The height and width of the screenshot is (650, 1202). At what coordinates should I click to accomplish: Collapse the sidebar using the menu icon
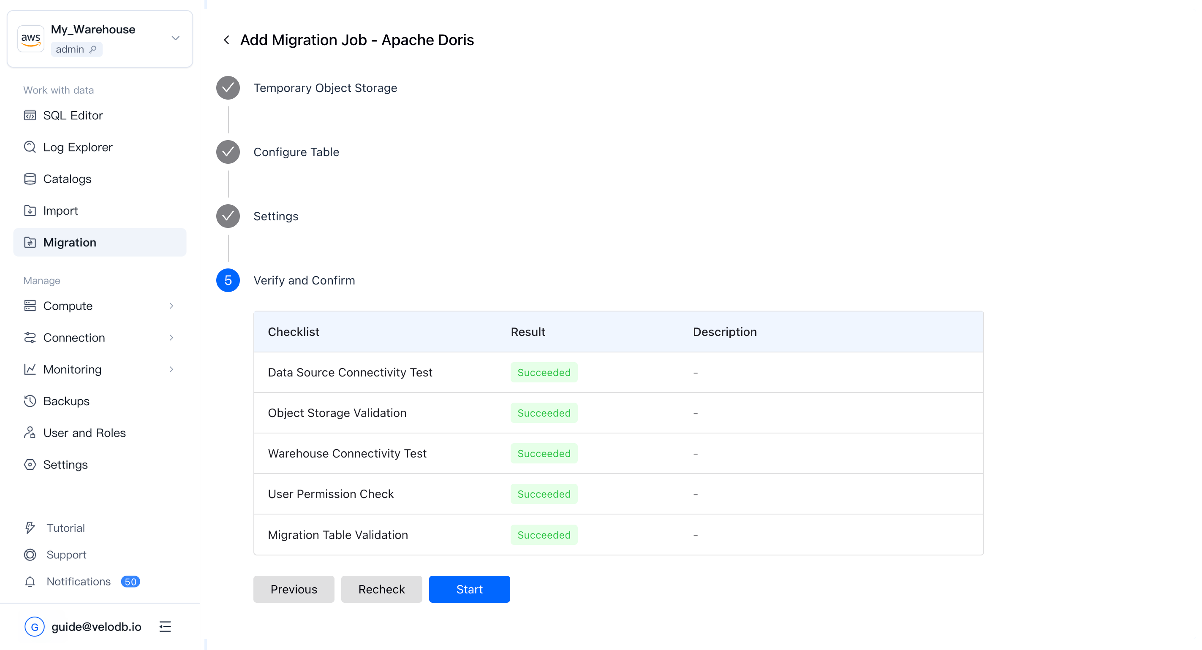point(165,626)
